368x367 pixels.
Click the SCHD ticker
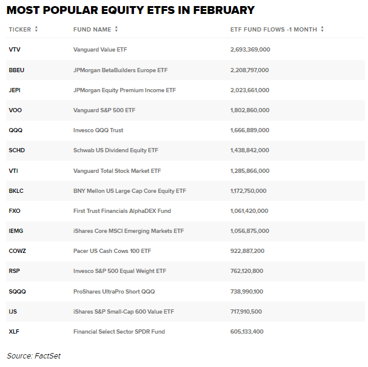pyautogui.click(x=17, y=150)
